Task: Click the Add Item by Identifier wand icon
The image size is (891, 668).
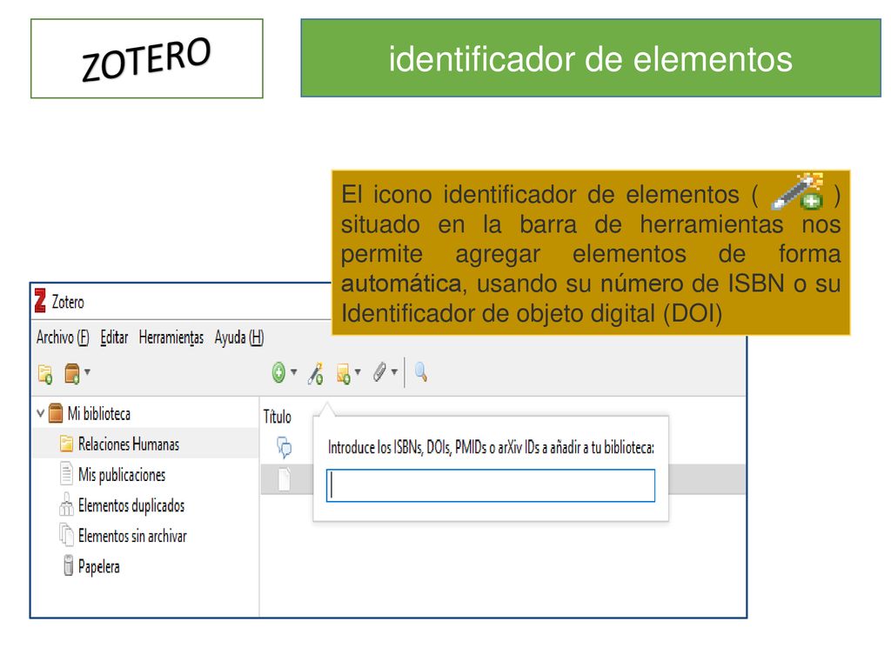Action: pyautogui.click(x=315, y=374)
